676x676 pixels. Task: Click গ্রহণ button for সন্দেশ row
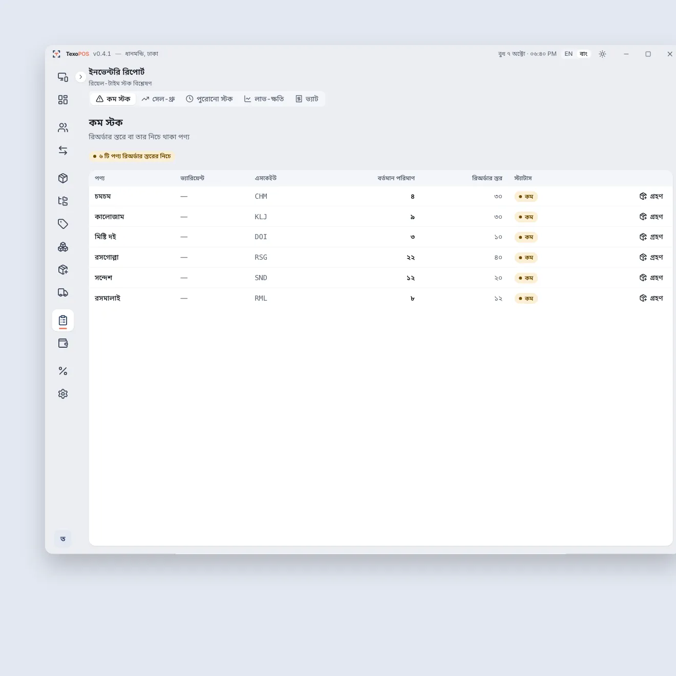click(x=651, y=278)
